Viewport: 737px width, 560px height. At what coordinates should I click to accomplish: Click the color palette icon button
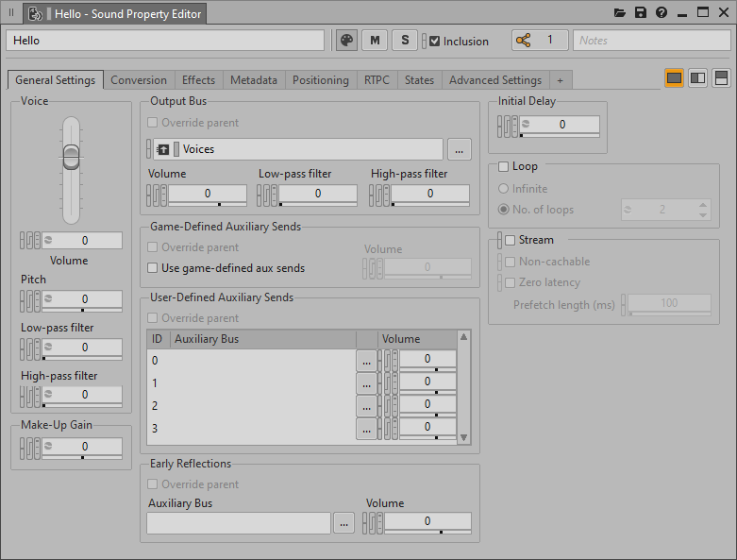pos(347,41)
